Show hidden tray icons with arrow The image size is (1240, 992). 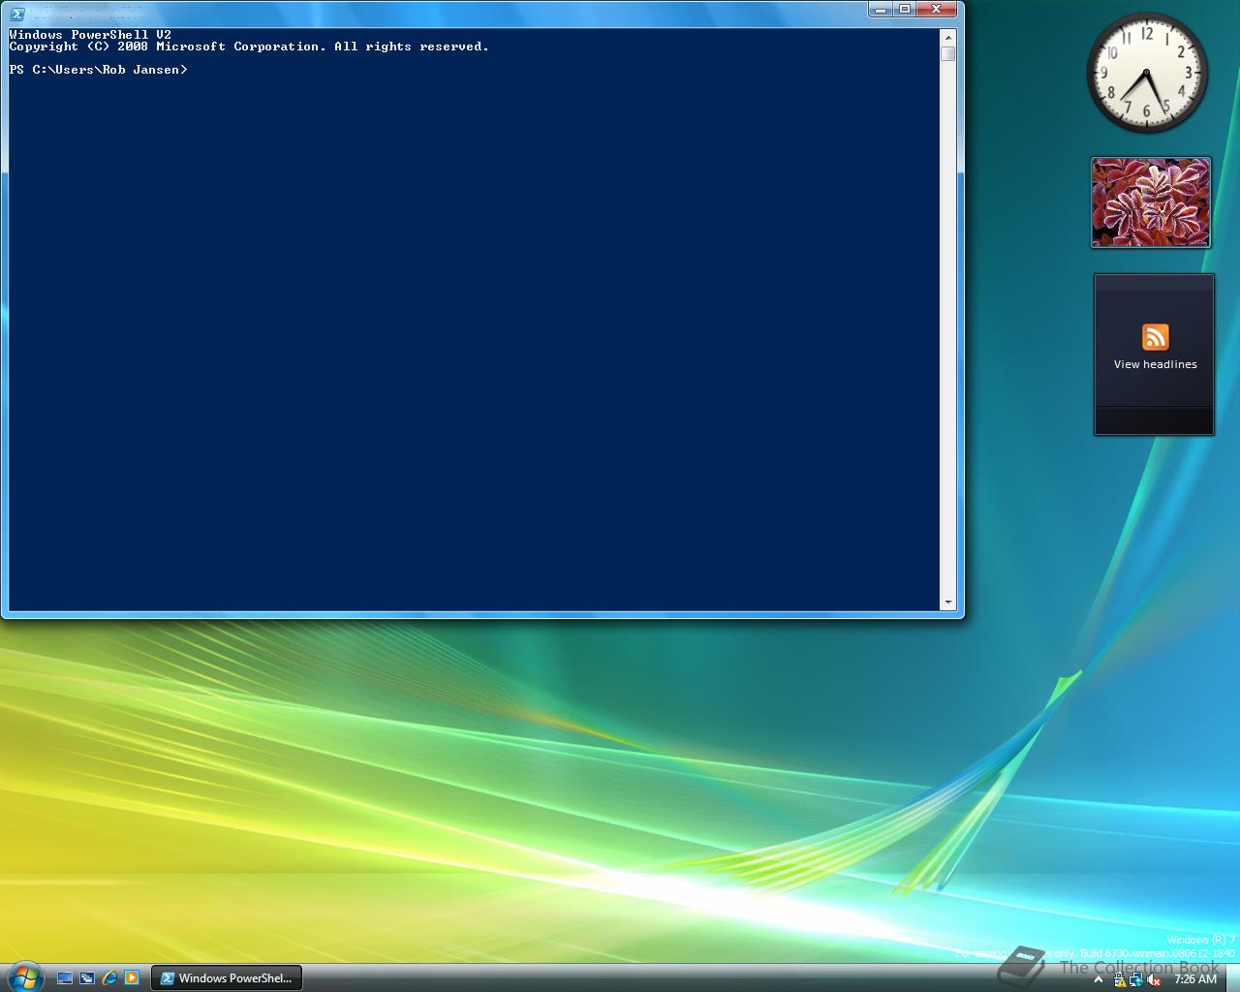(1099, 979)
